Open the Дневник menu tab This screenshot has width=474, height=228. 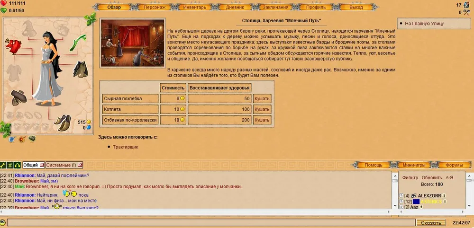[x=235, y=7]
